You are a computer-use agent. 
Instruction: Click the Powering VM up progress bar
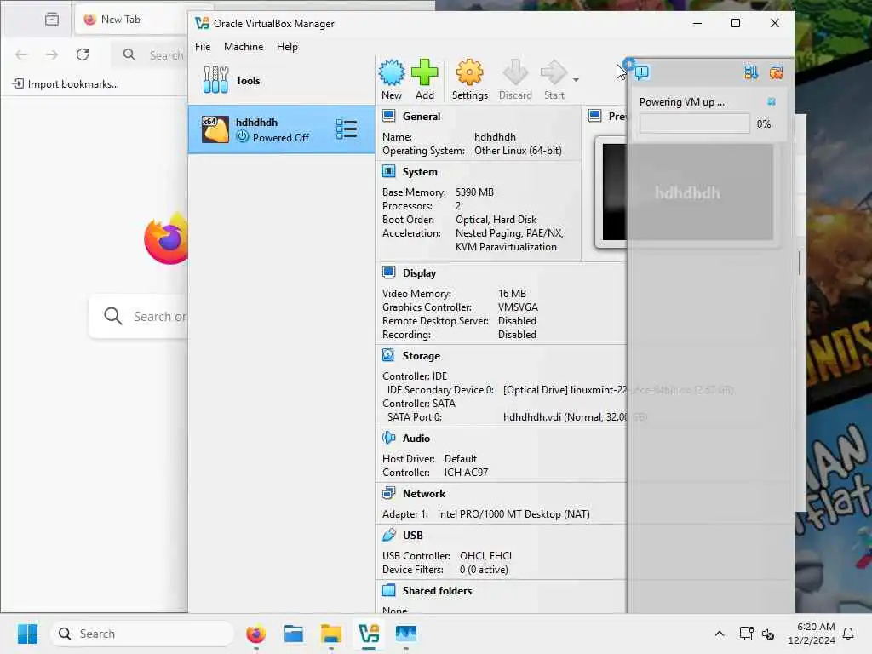[695, 123]
